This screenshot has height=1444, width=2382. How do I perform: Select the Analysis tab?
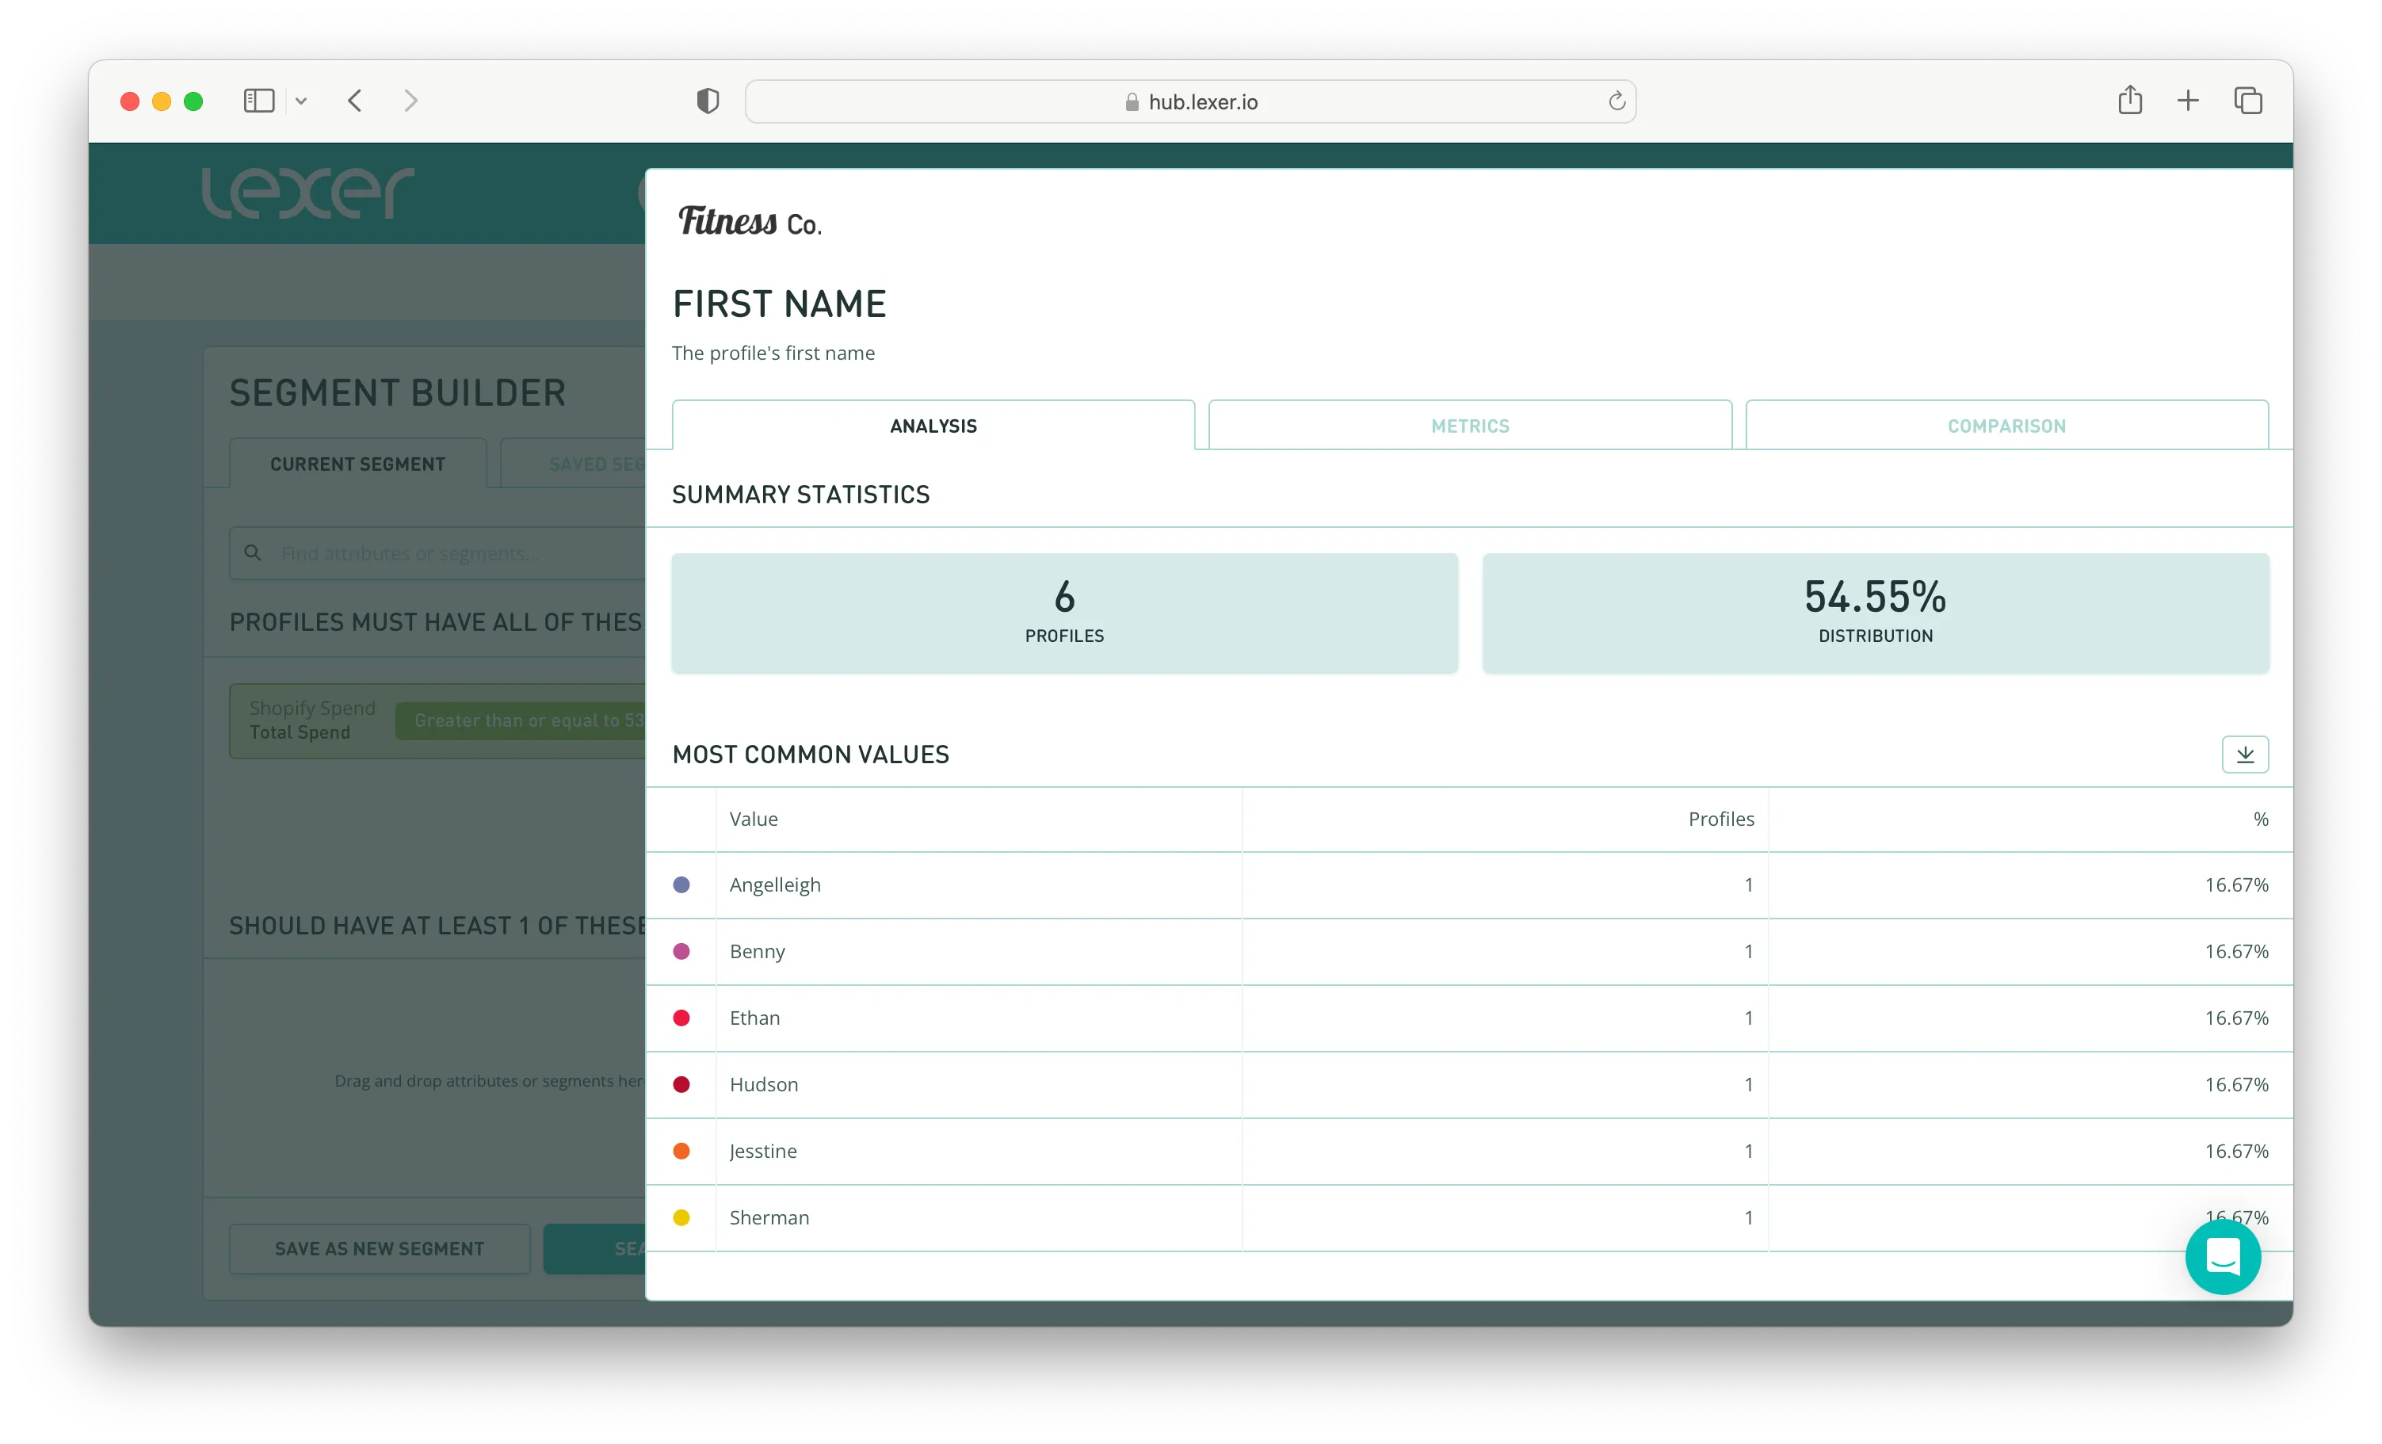(x=933, y=426)
